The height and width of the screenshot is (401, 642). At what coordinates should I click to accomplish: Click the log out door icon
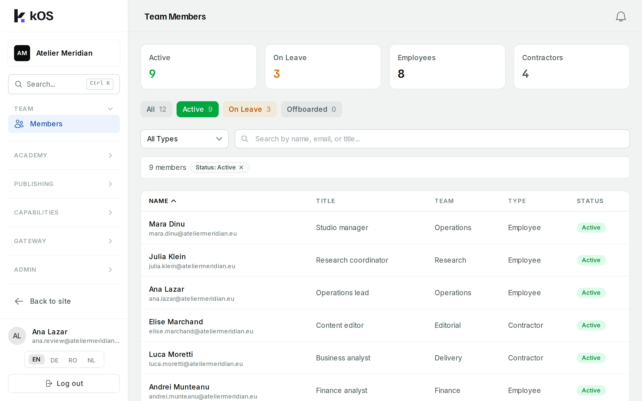tap(49, 383)
